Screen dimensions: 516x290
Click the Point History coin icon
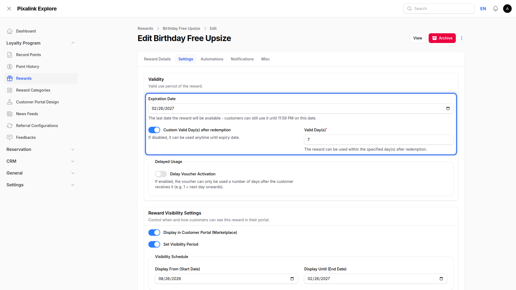pos(10,67)
